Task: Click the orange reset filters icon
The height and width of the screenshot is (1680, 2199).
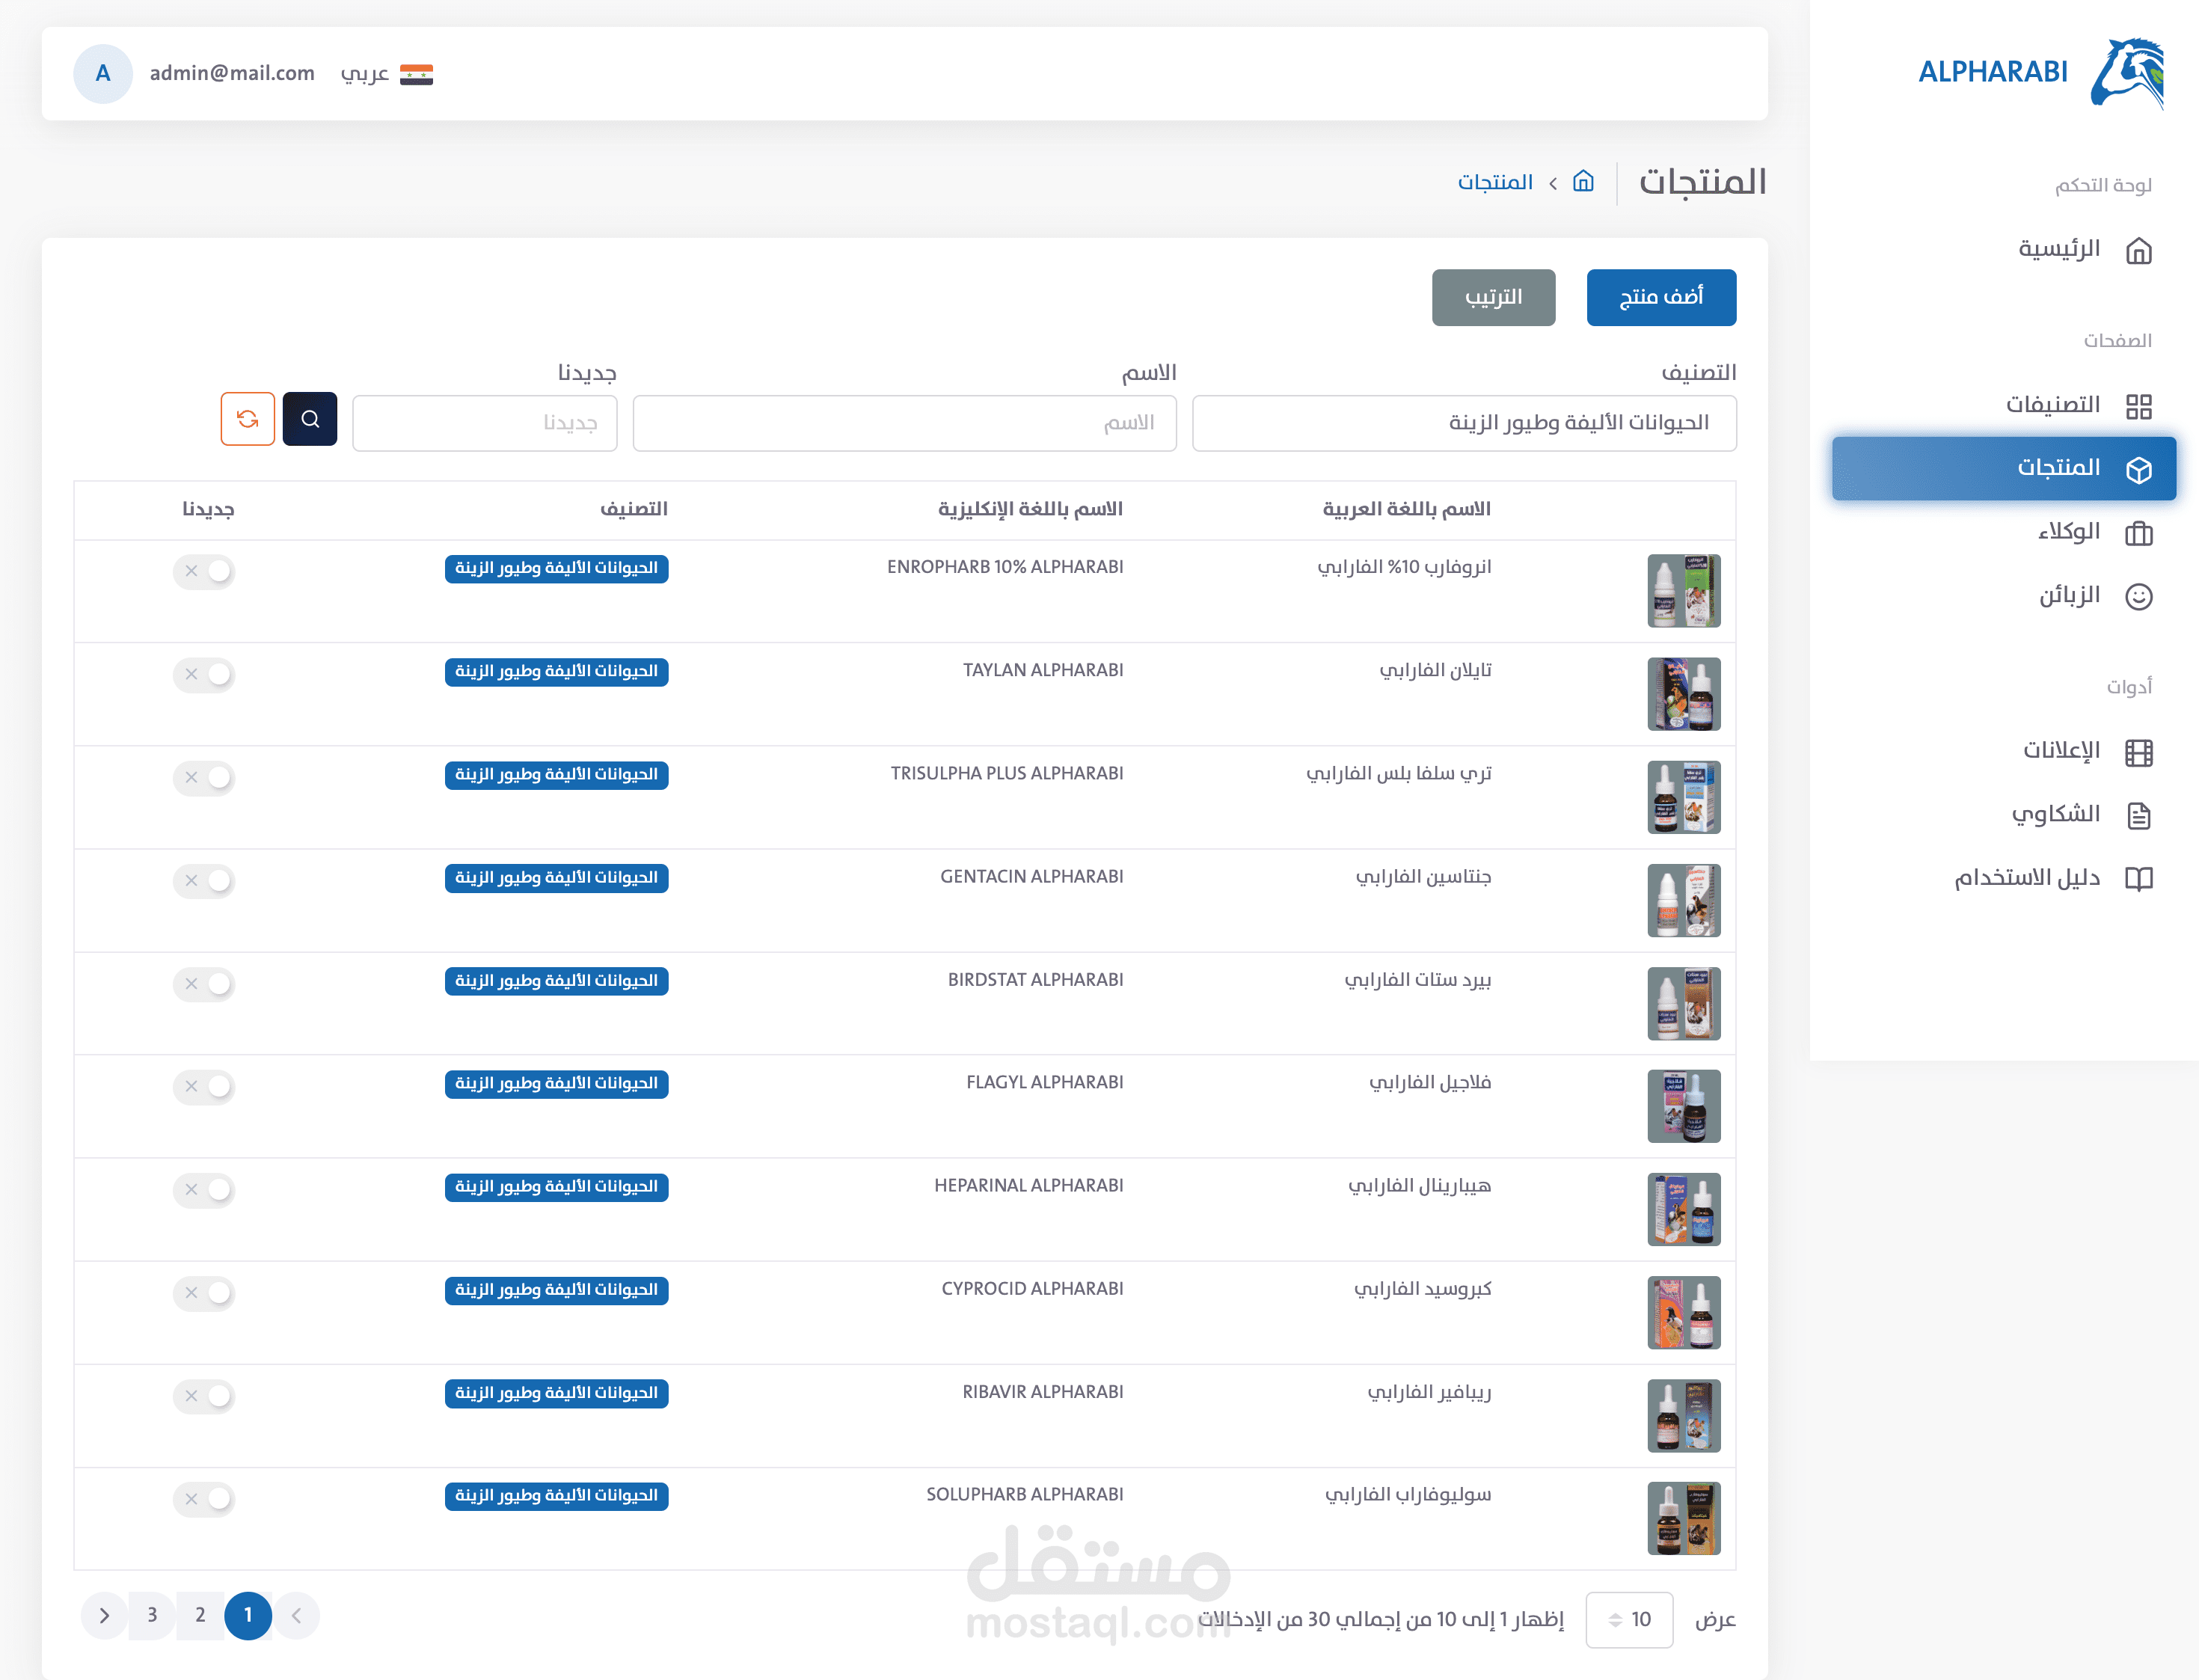Action: 247,419
